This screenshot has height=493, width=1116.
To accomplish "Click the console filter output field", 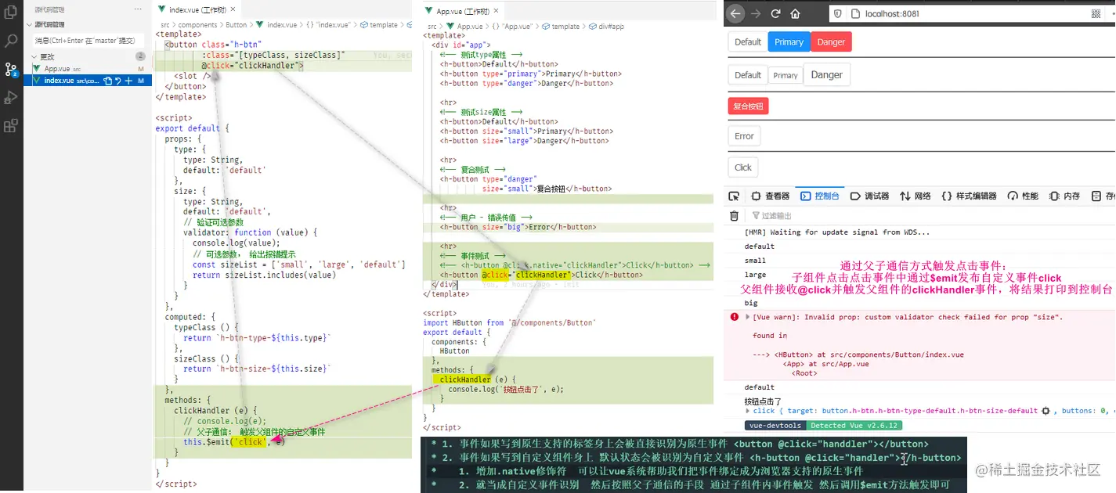I will click(x=932, y=215).
